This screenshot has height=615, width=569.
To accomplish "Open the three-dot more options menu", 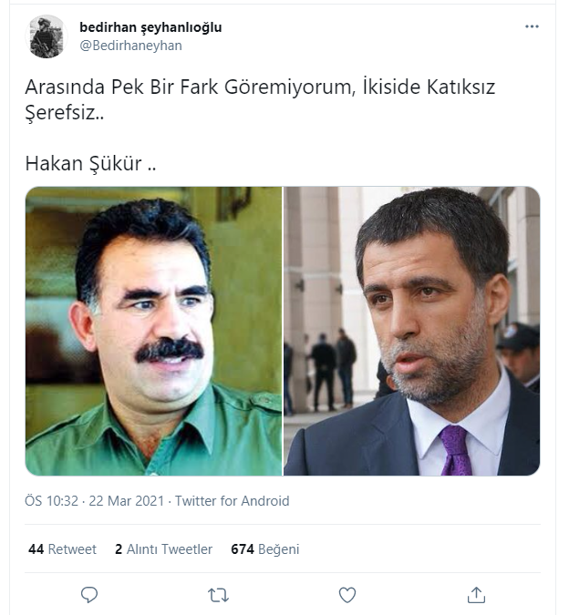I will pyautogui.click(x=532, y=26).
